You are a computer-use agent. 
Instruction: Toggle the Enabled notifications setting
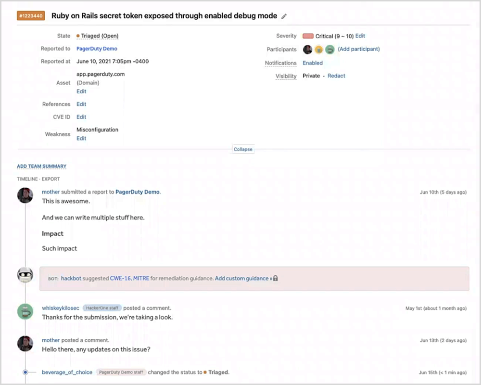point(313,63)
